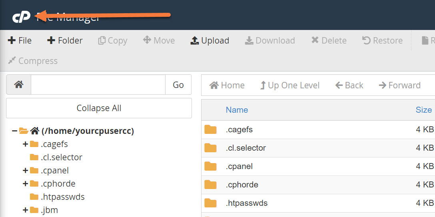Expand the .cphorde tree folder
This screenshot has width=435, height=217.
click(25, 184)
